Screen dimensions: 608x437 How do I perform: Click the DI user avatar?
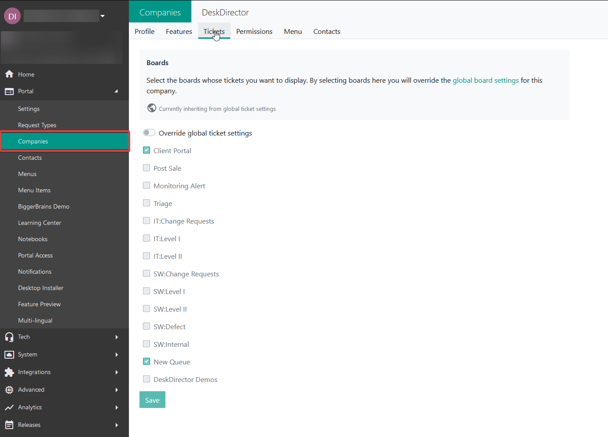click(x=12, y=16)
